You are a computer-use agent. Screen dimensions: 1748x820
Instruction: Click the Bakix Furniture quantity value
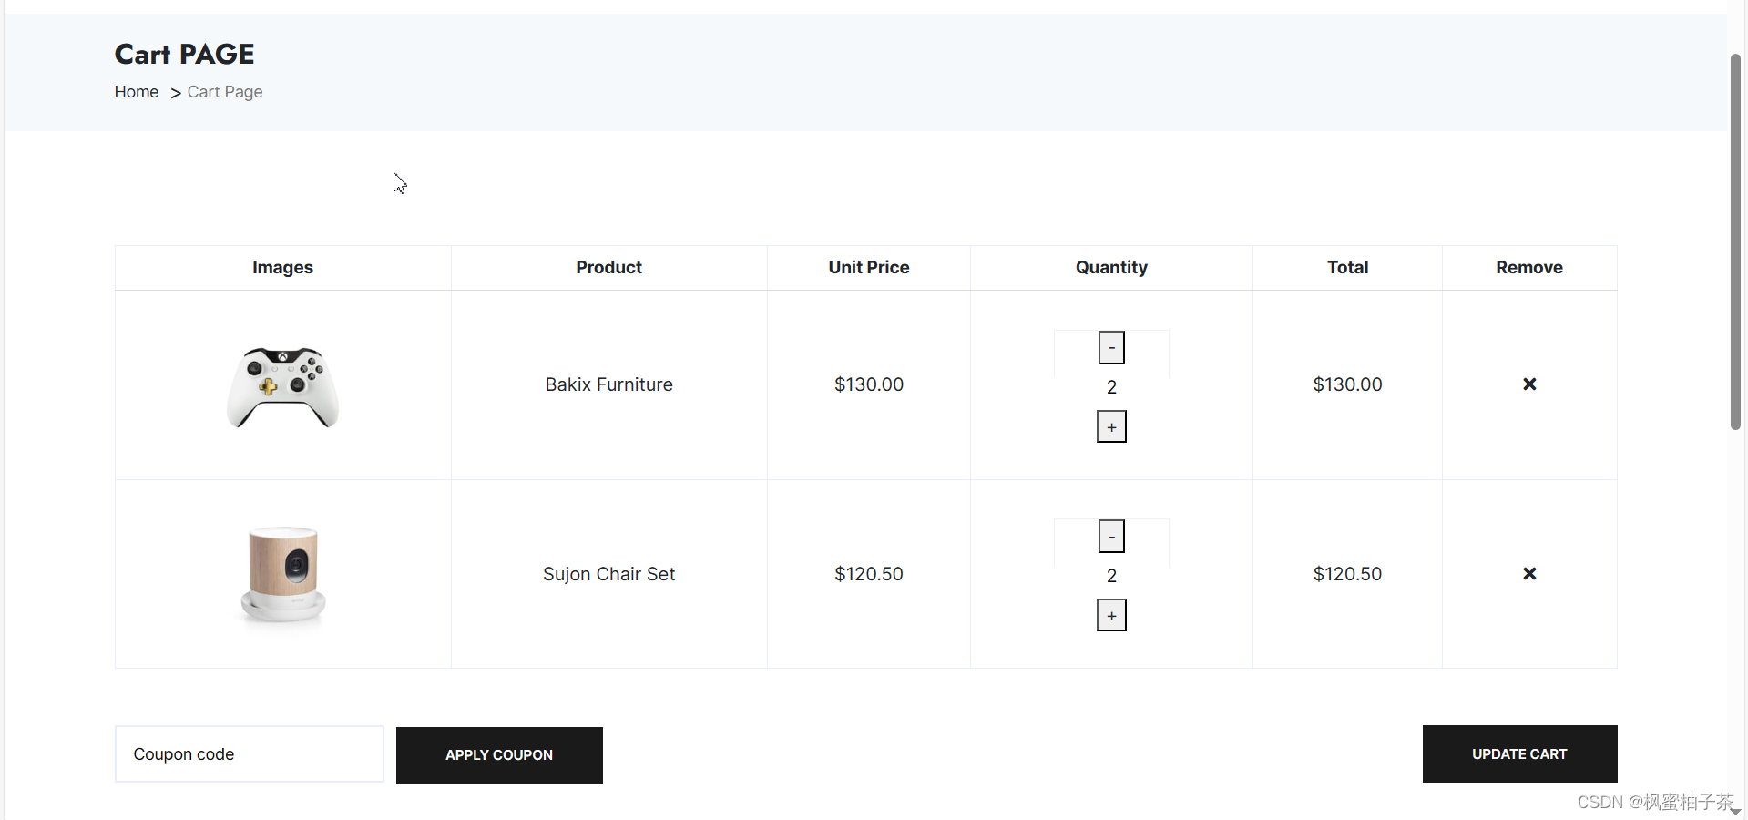point(1111,387)
